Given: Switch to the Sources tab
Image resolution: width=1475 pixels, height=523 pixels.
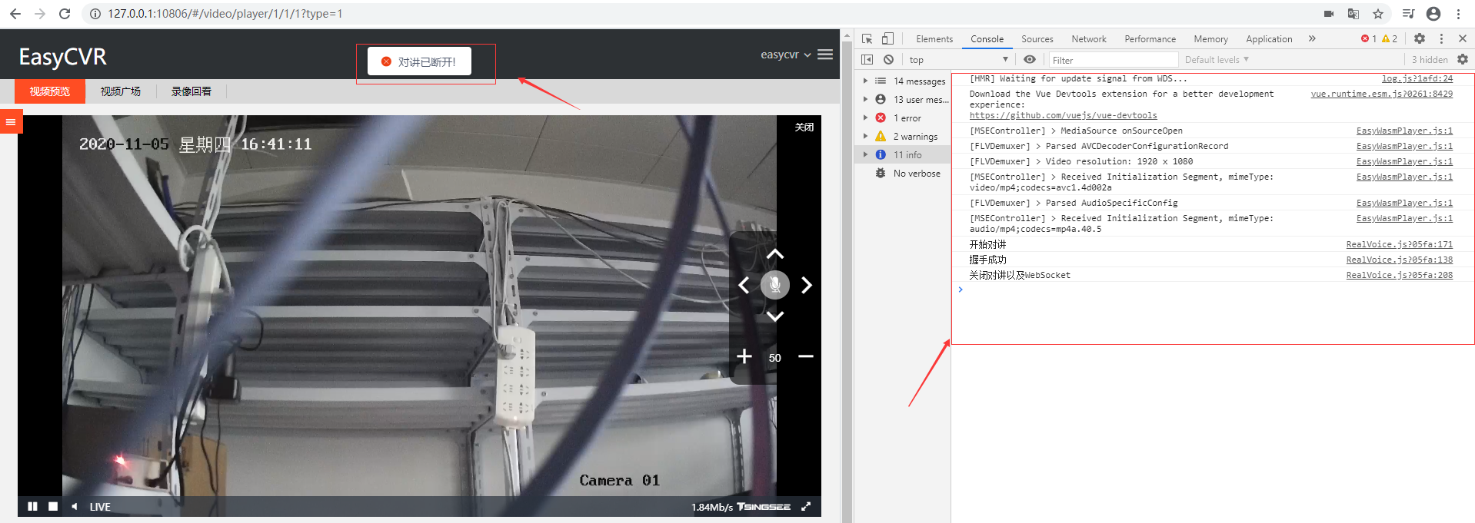Looking at the screenshot, I should tap(1037, 38).
